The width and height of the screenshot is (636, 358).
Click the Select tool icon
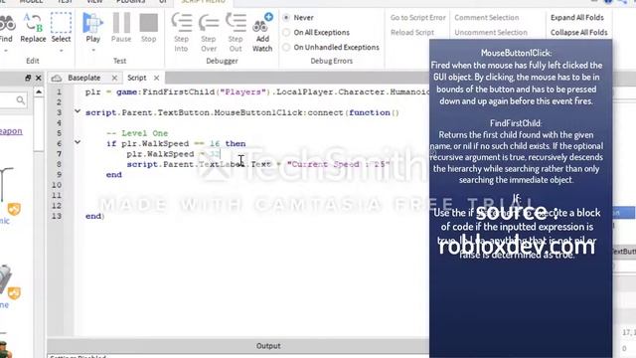[61, 22]
